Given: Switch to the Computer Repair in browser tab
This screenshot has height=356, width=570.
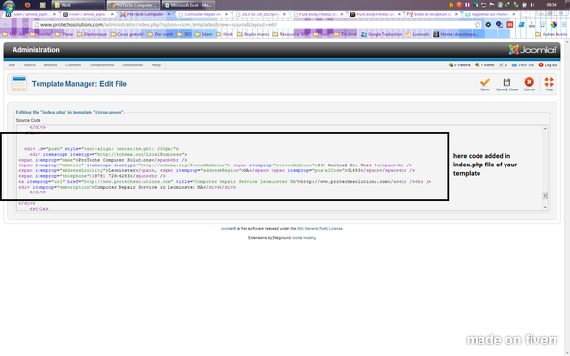Looking at the screenshot, I should coord(202,14).
